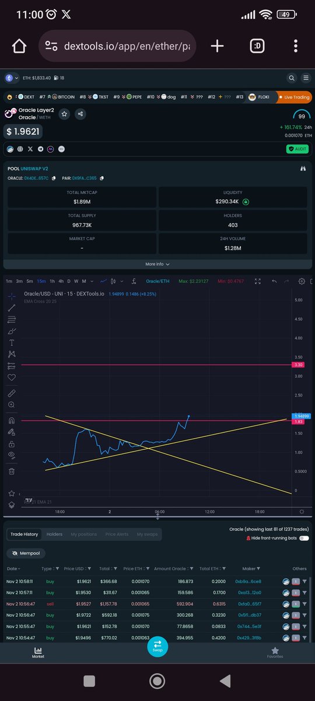Open Oracle's website globe link
This screenshot has height=701, width=315.
click(20, 149)
